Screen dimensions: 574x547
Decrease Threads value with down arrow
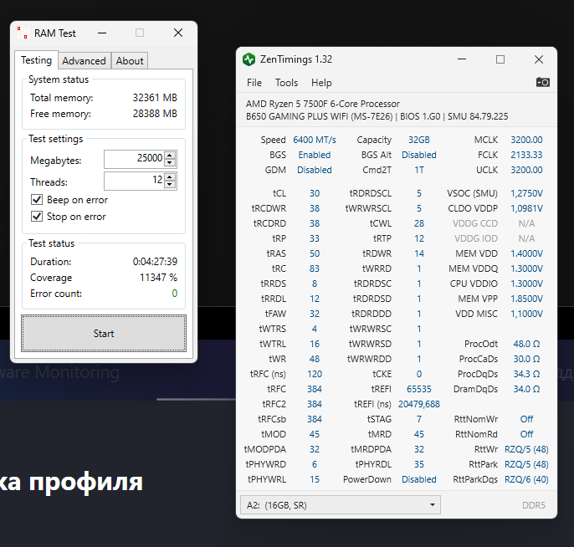point(170,185)
